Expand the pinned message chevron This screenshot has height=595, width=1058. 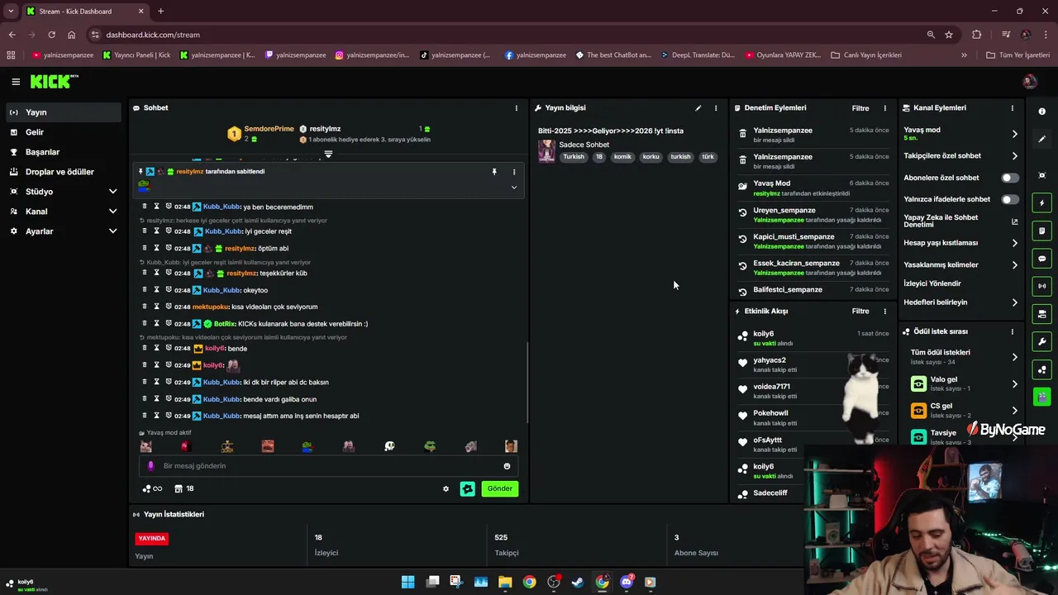(514, 188)
